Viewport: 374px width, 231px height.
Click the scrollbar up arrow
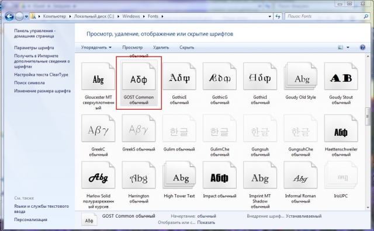(368, 57)
